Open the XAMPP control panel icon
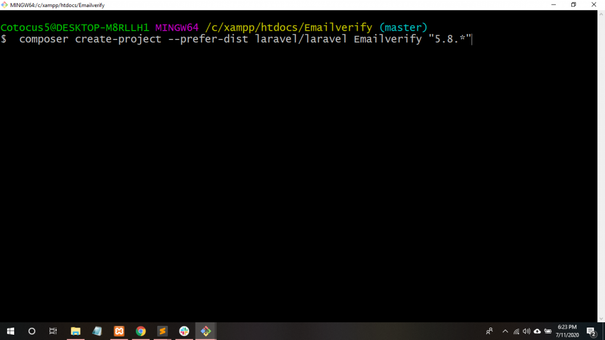 point(119,331)
